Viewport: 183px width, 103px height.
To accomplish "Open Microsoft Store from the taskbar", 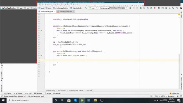I will [69, 100].
